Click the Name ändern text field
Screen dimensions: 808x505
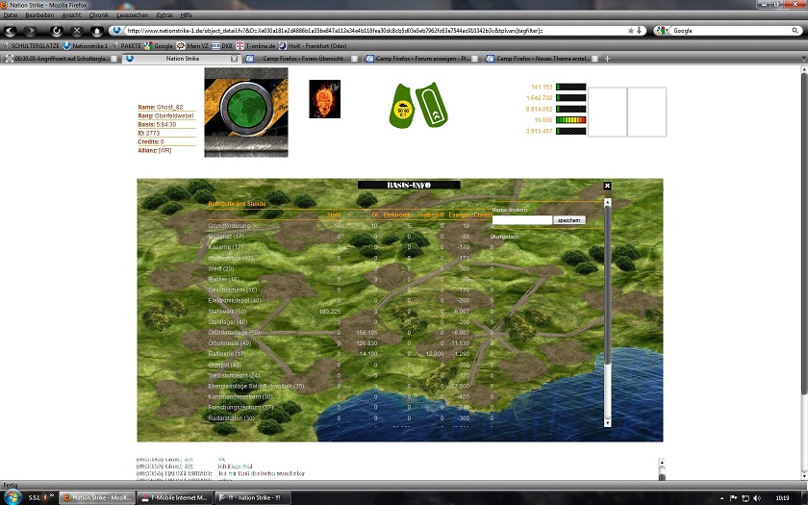522,220
